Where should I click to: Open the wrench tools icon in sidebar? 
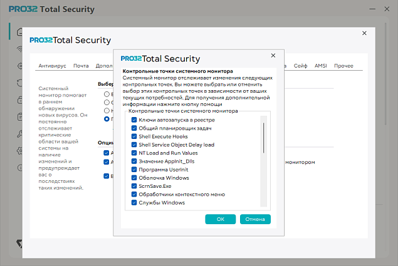(19, 134)
